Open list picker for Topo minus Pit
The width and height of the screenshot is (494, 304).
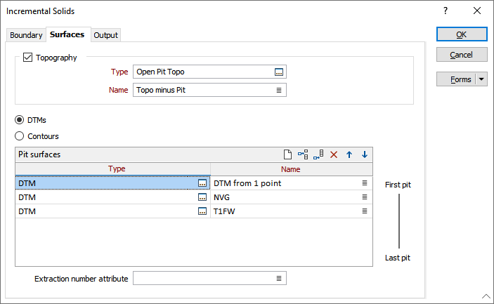pos(279,90)
